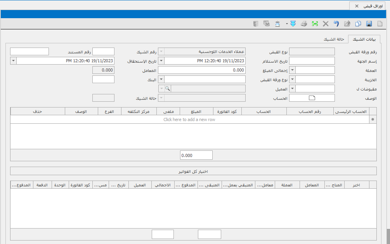The width and height of the screenshot is (390, 244).
Task: Click the gray Printer icon
Action: [x=304, y=24]
